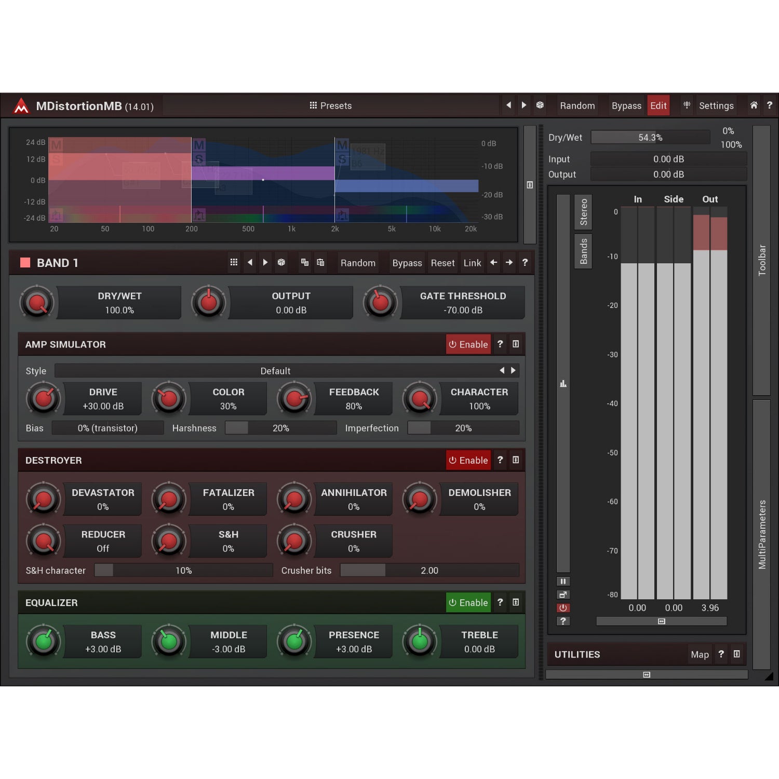This screenshot has width=779, height=779.
Task: Toggle the global Bypass button
Action: (x=626, y=105)
